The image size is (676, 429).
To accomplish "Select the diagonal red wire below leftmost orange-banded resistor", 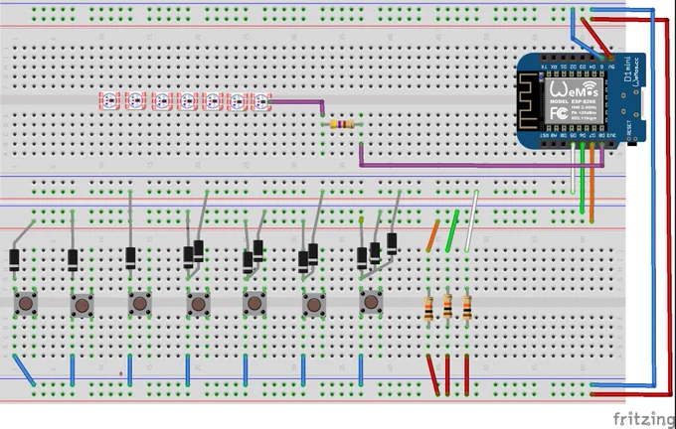I will [x=433, y=374].
